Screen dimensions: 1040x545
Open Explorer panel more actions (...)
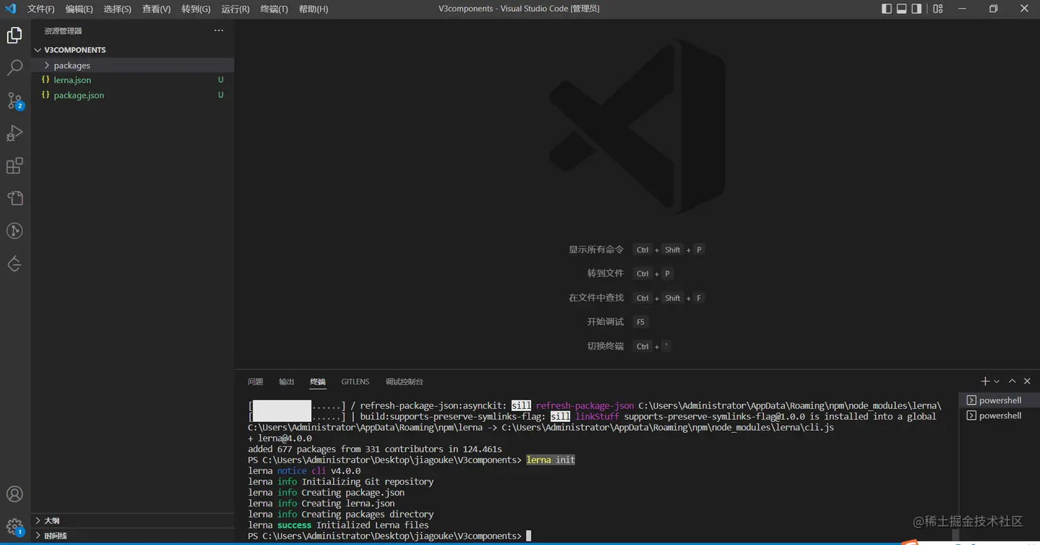219,31
